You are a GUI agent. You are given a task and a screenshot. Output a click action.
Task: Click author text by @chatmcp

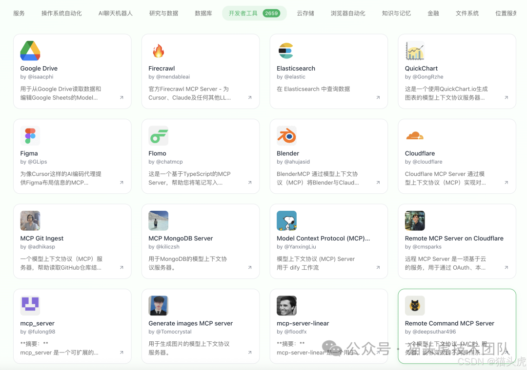(x=166, y=162)
